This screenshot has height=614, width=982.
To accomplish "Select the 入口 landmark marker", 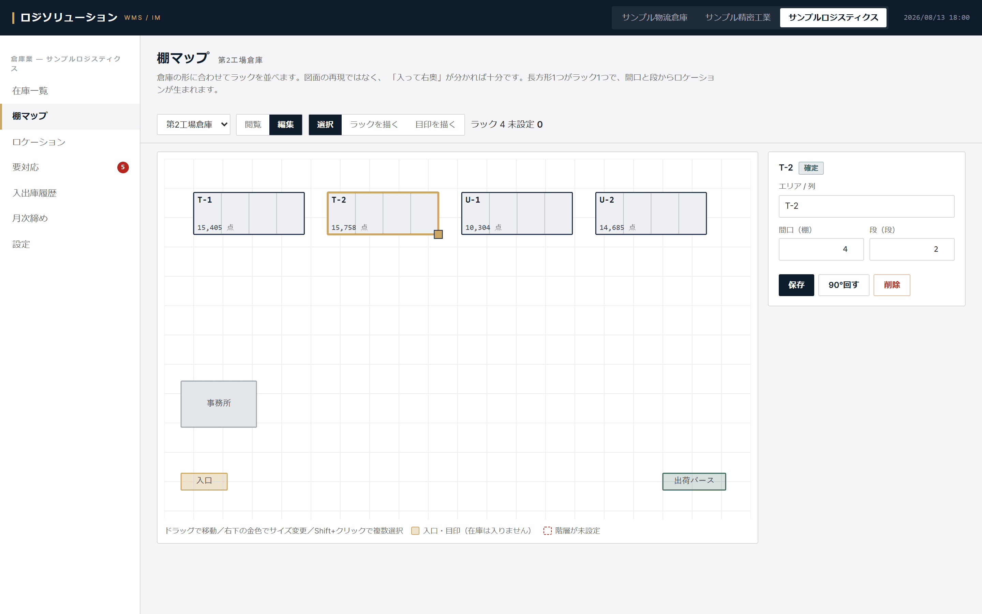I will point(204,482).
